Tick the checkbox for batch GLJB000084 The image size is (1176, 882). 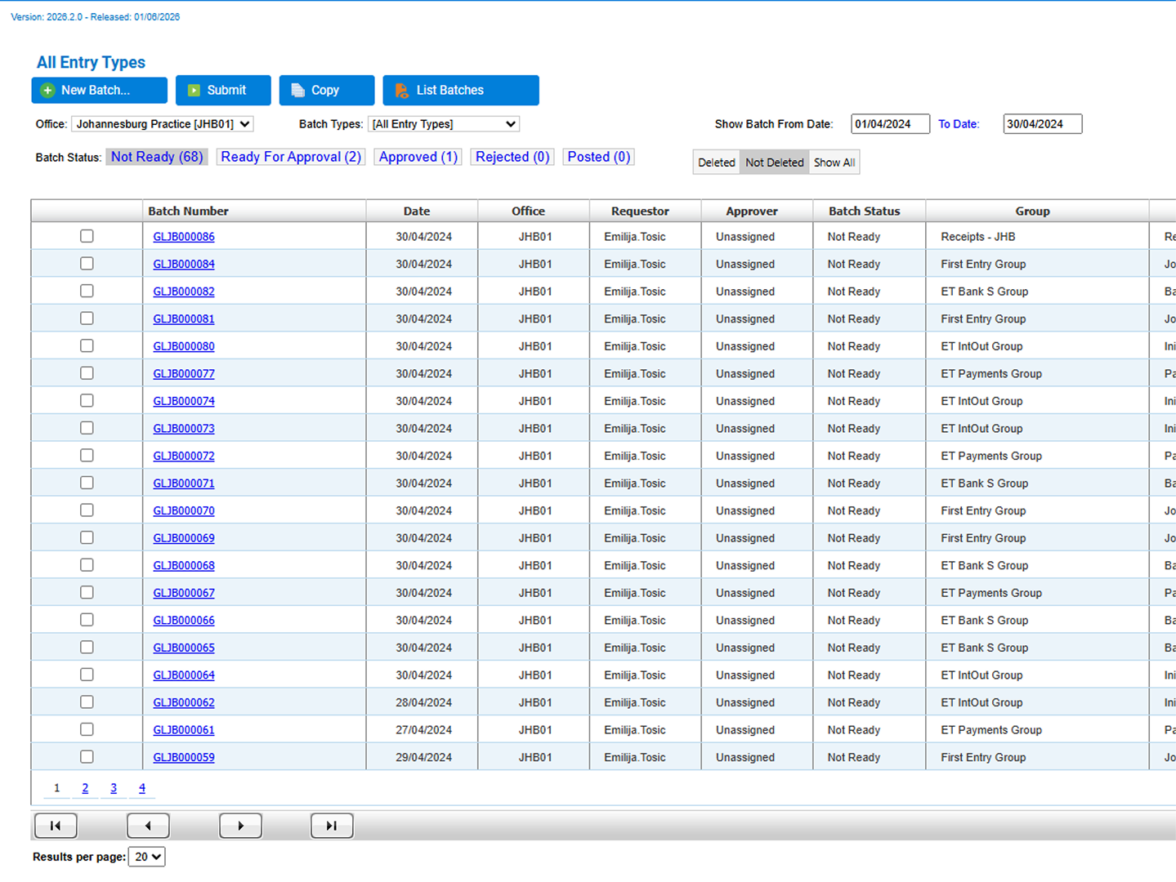[87, 264]
